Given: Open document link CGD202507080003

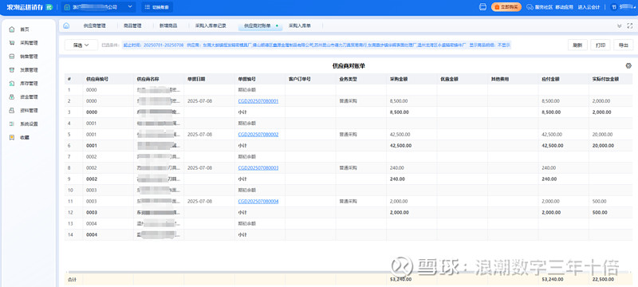Looking at the screenshot, I should [258, 167].
